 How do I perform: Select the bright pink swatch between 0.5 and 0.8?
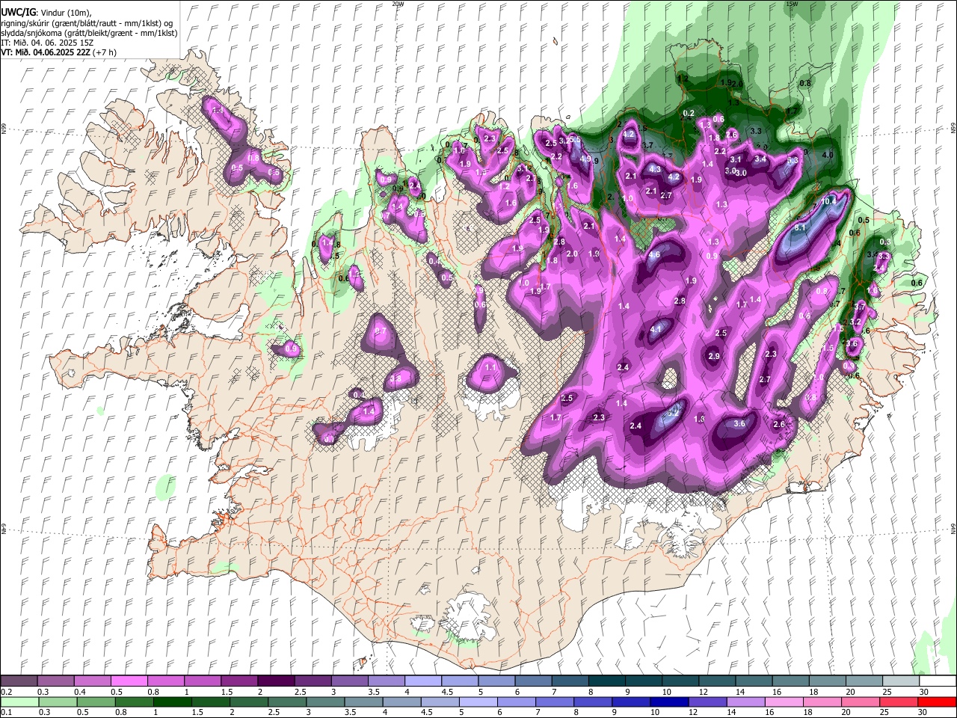[x=129, y=681]
